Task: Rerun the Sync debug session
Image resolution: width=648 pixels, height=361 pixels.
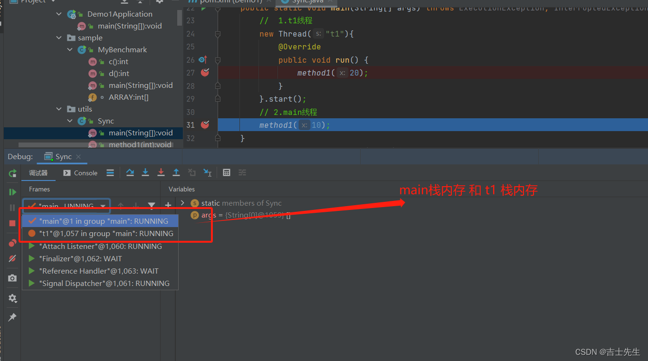Action: [x=13, y=173]
